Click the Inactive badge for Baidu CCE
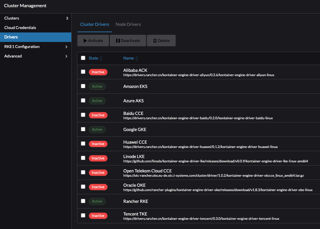Viewport: 320px width, 229px height. (x=98, y=115)
